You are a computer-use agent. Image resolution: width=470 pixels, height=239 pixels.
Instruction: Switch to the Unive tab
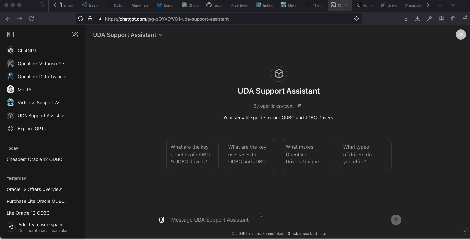click(389, 5)
